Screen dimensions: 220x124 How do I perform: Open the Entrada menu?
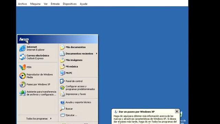(x=55, y=4)
